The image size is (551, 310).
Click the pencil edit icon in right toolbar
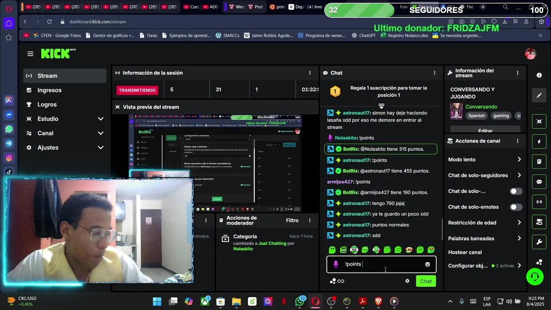tap(539, 95)
